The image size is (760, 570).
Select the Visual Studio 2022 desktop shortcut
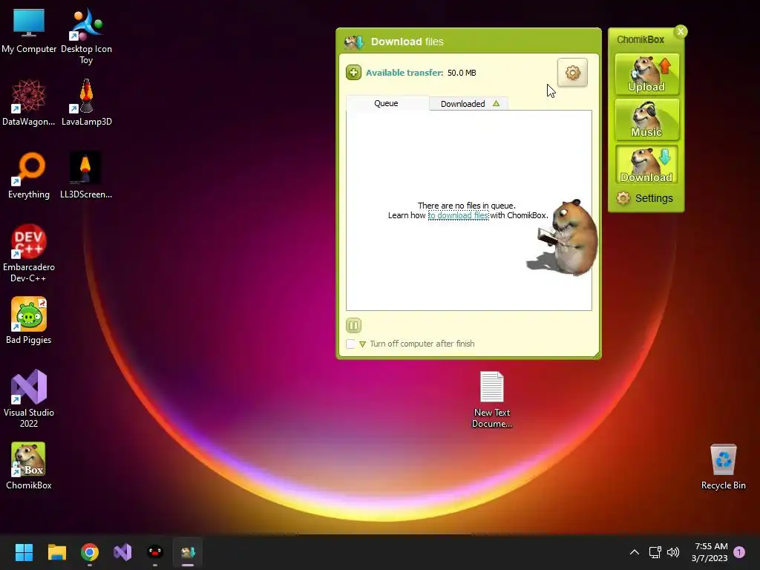29,399
